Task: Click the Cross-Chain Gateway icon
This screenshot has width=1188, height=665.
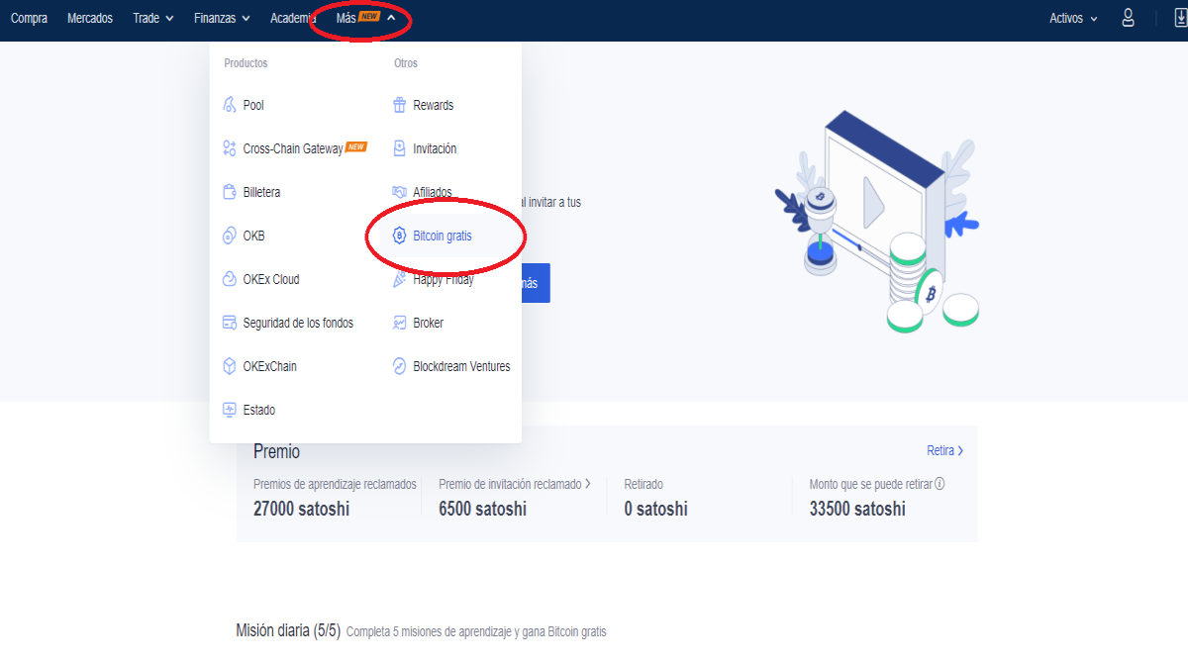Action: pos(230,148)
